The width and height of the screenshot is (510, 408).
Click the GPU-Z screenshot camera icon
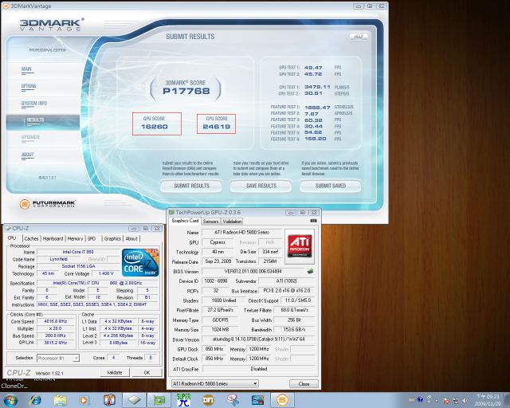[x=313, y=221]
